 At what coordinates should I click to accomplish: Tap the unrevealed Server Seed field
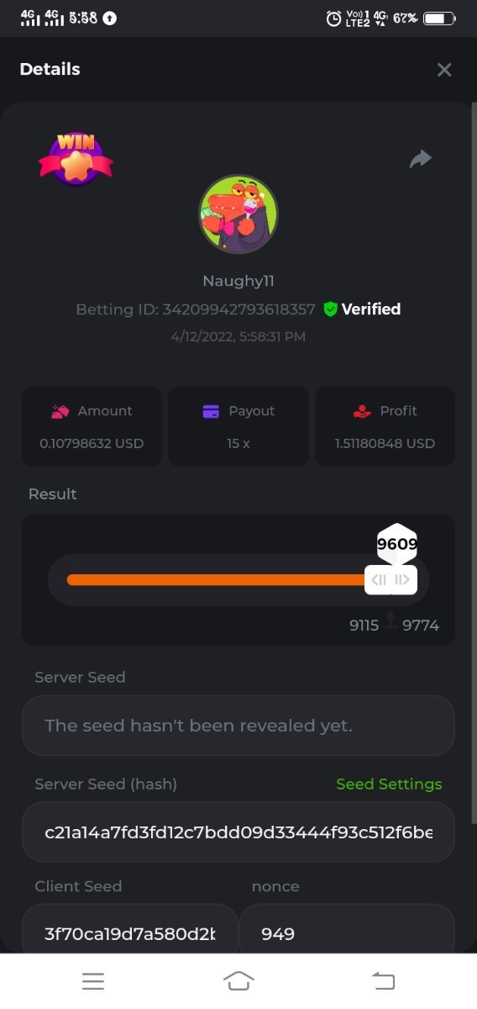(238, 725)
